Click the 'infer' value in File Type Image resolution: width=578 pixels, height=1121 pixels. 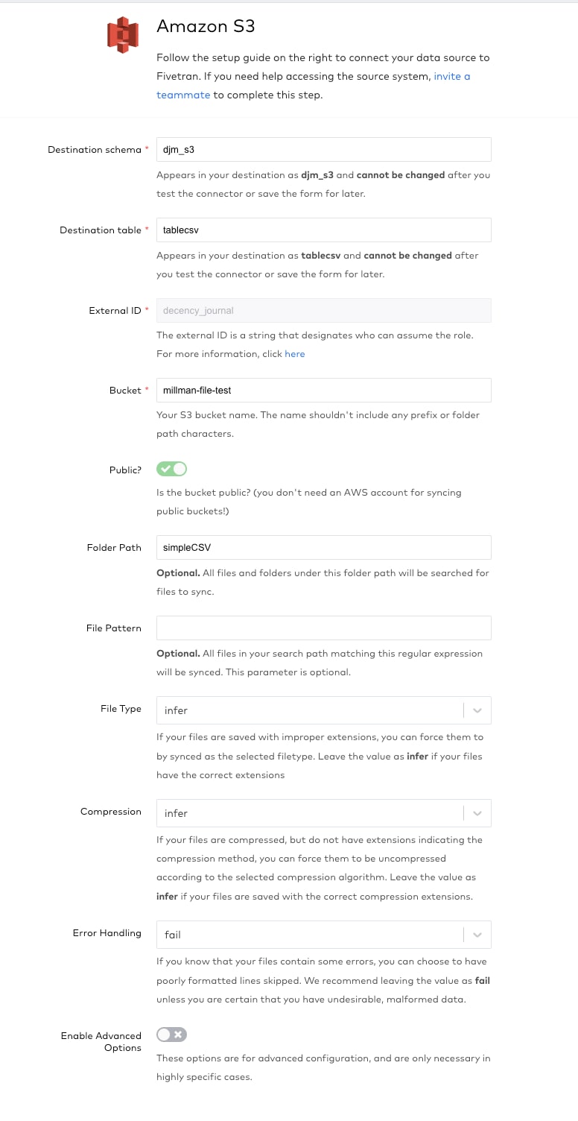[177, 710]
